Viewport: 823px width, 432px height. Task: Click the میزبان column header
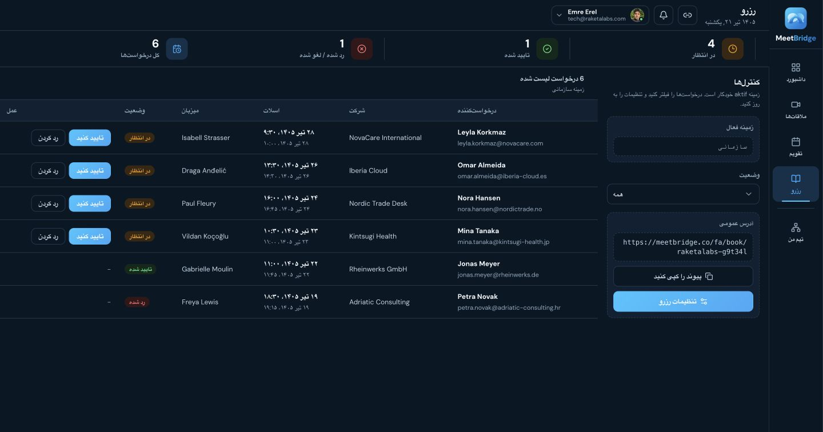(x=190, y=110)
